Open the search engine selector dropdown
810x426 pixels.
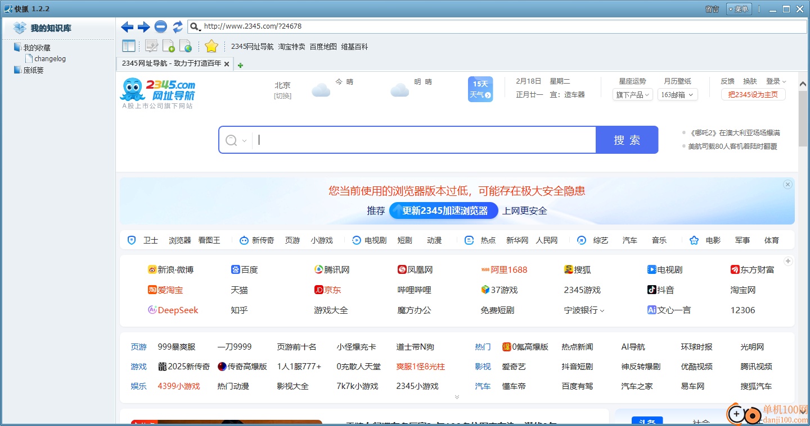point(236,140)
